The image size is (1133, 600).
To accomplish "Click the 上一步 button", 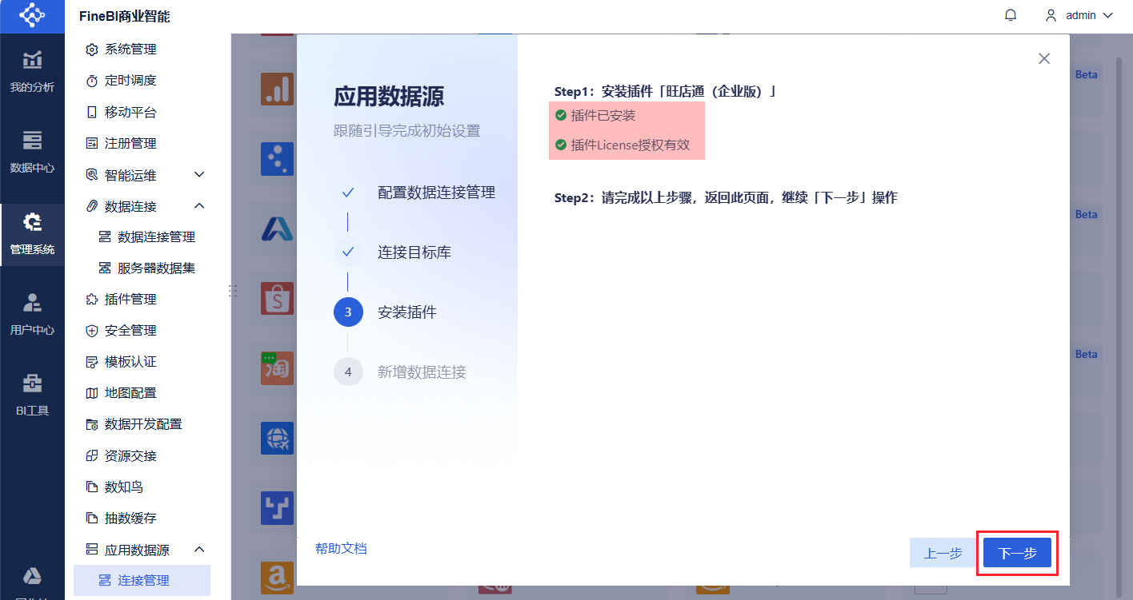I will [943, 553].
